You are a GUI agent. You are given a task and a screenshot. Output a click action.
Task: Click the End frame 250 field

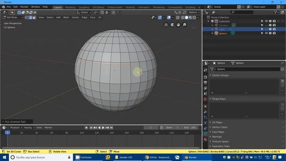[x=190, y=127]
